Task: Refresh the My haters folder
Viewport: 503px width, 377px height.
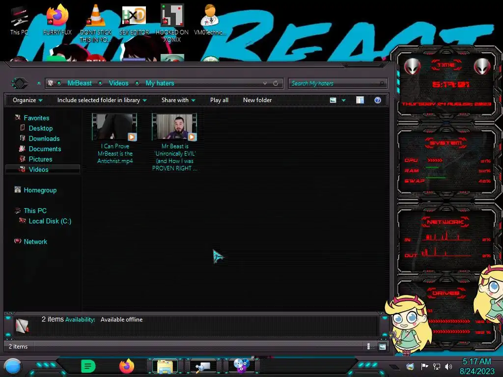Action: 276,83
